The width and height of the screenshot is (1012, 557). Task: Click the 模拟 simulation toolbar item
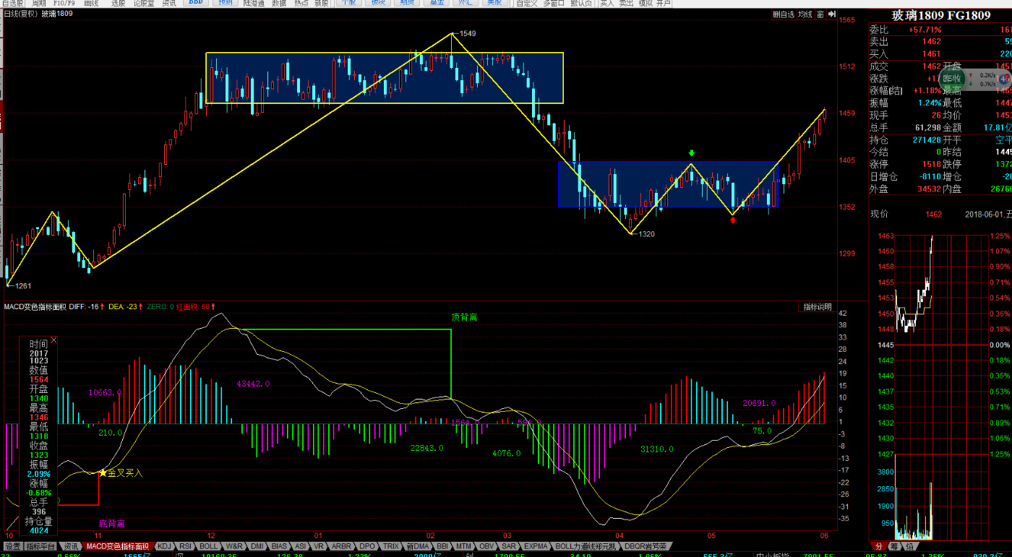(645, 4)
